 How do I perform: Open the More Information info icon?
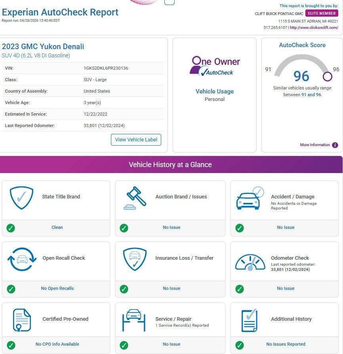(335, 145)
